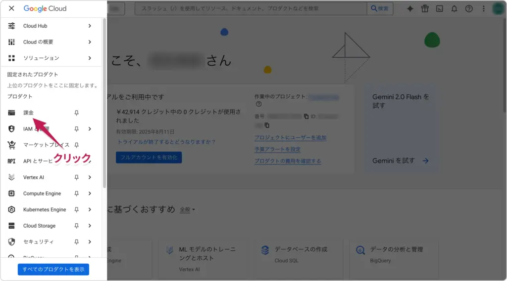
Task: Pin Compute Engine product
Action: (x=76, y=194)
